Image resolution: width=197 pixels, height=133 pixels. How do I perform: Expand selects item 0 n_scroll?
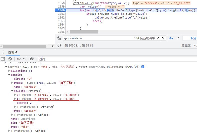click(x=15, y=95)
